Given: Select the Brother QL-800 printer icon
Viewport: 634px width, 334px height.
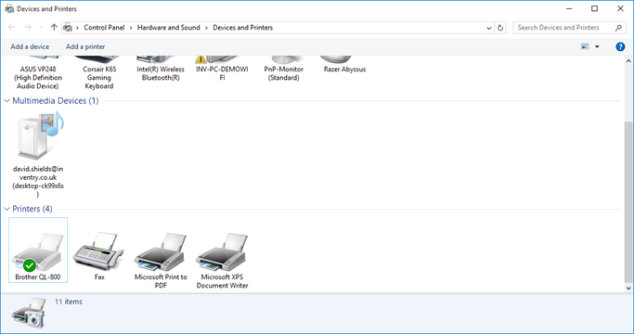Looking at the screenshot, I should 38,251.
